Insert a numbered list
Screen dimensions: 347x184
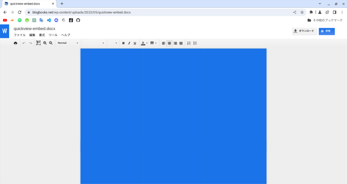click(189, 43)
